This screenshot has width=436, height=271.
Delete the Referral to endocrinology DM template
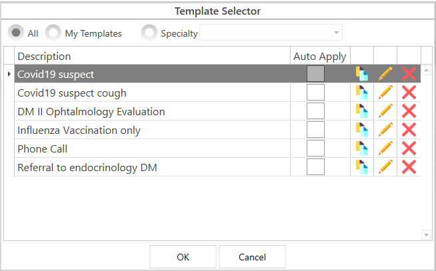click(x=409, y=167)
